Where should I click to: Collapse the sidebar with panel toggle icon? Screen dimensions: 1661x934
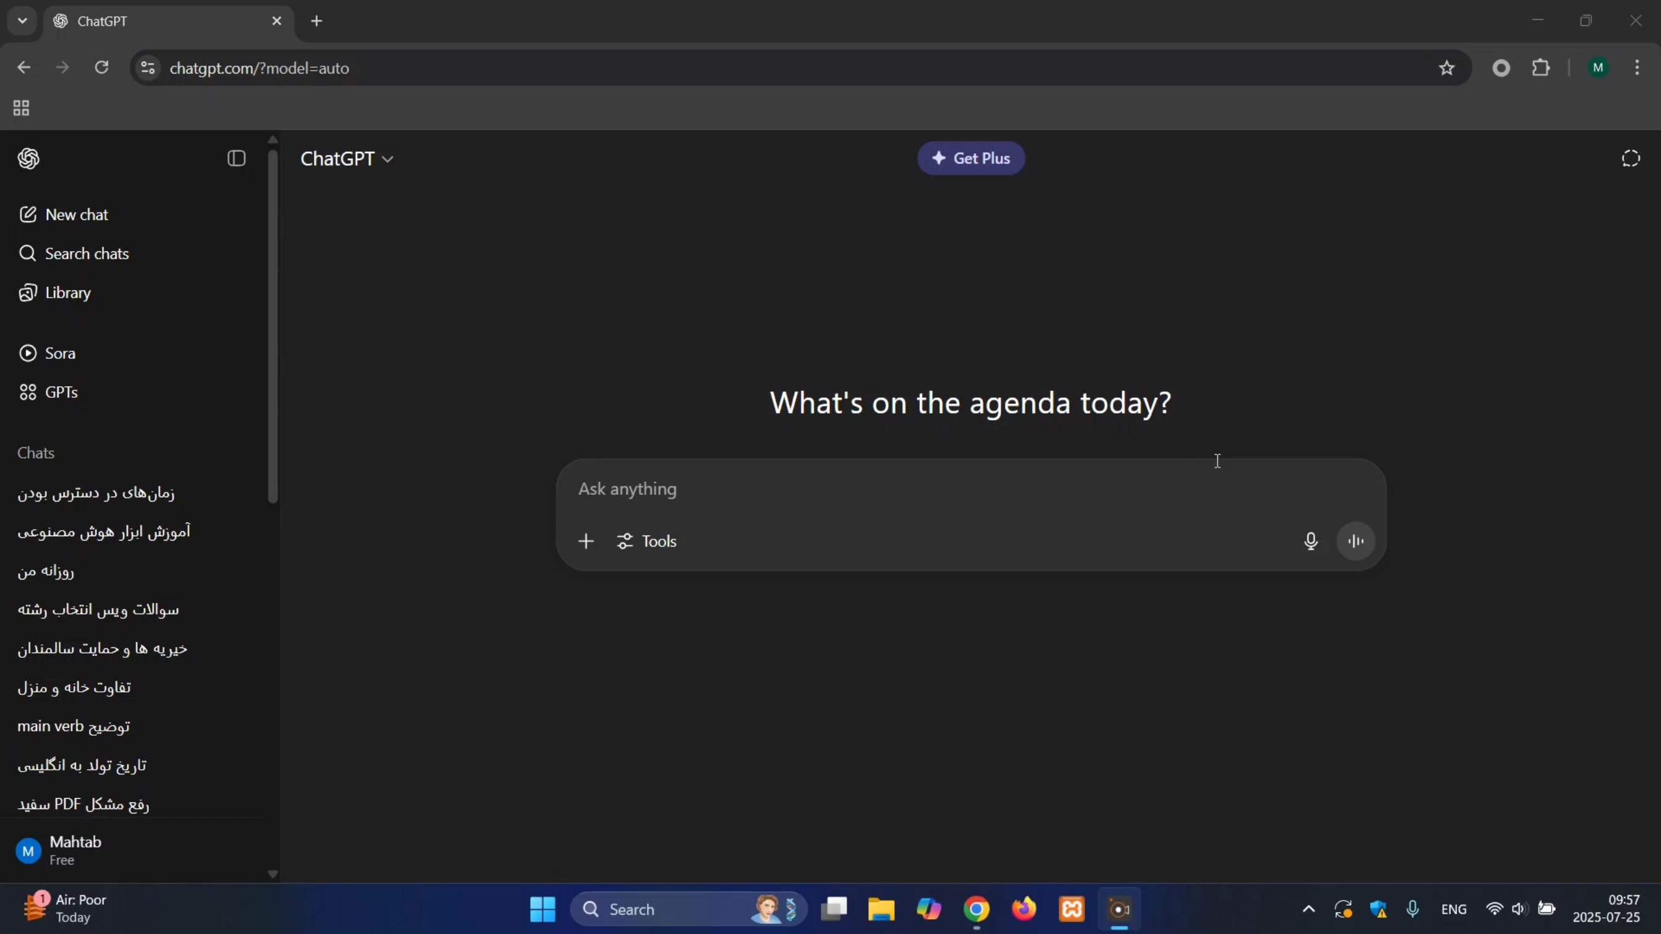coord(237,159)
